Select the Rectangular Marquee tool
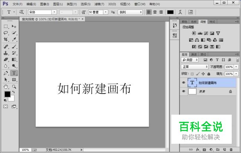This screenshot has height=153, width=241. pos(6,27)
